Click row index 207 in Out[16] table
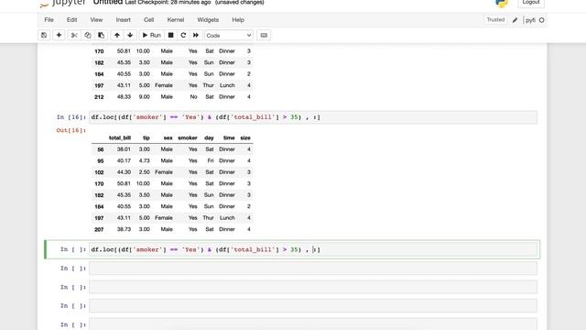Screen dimensions: 586x330 click(x=99, y=230)
